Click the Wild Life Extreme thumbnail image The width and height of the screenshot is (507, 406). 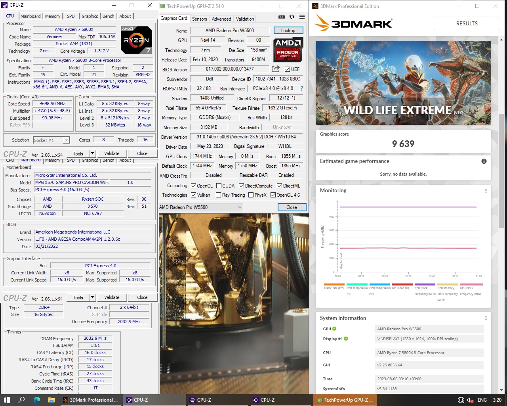click(x=403, y=83)
